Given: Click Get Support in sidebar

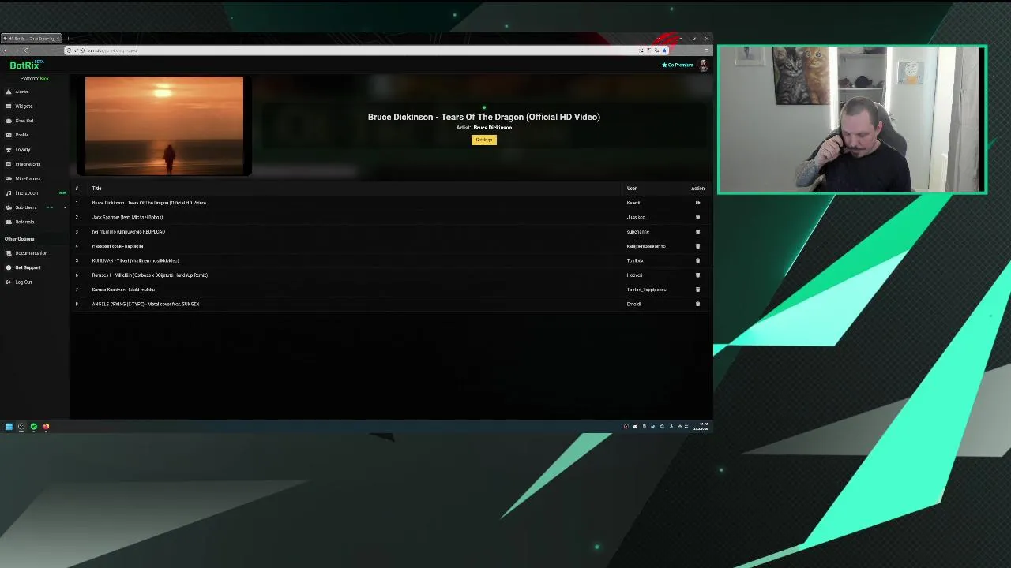Looking at the screenshot, I should pyautogui.click(x=28, y=267).
